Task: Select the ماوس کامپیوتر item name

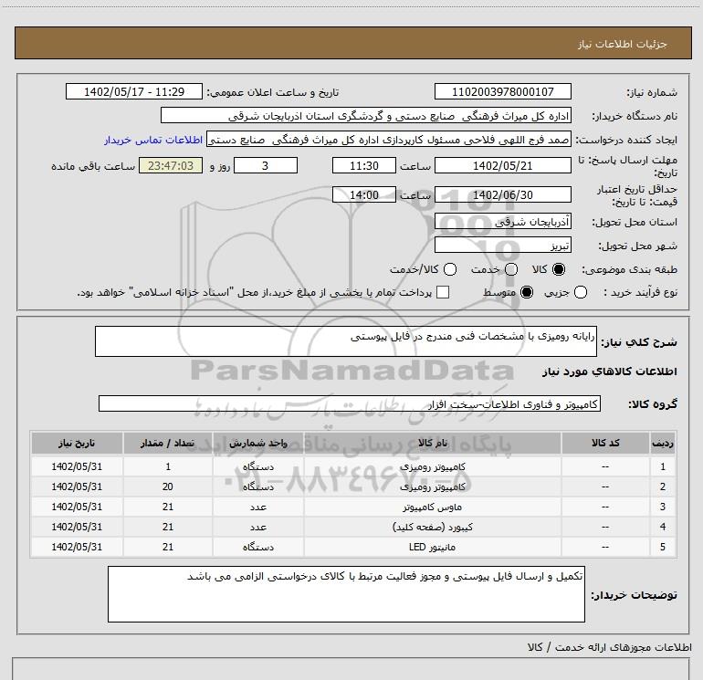Action: [x=432, y=507]
